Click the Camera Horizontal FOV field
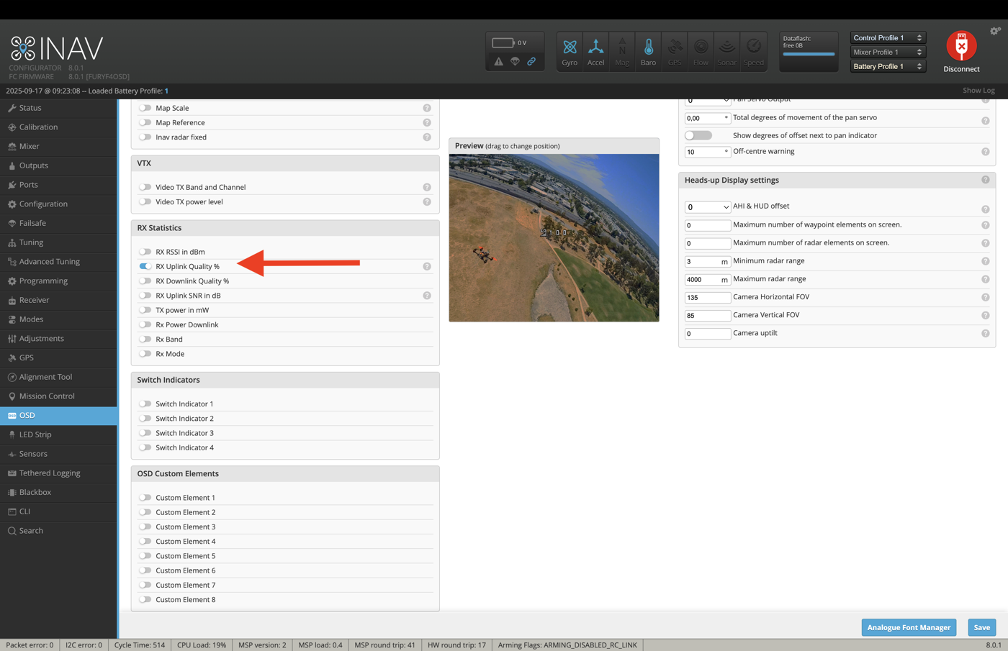 (708, 297)
